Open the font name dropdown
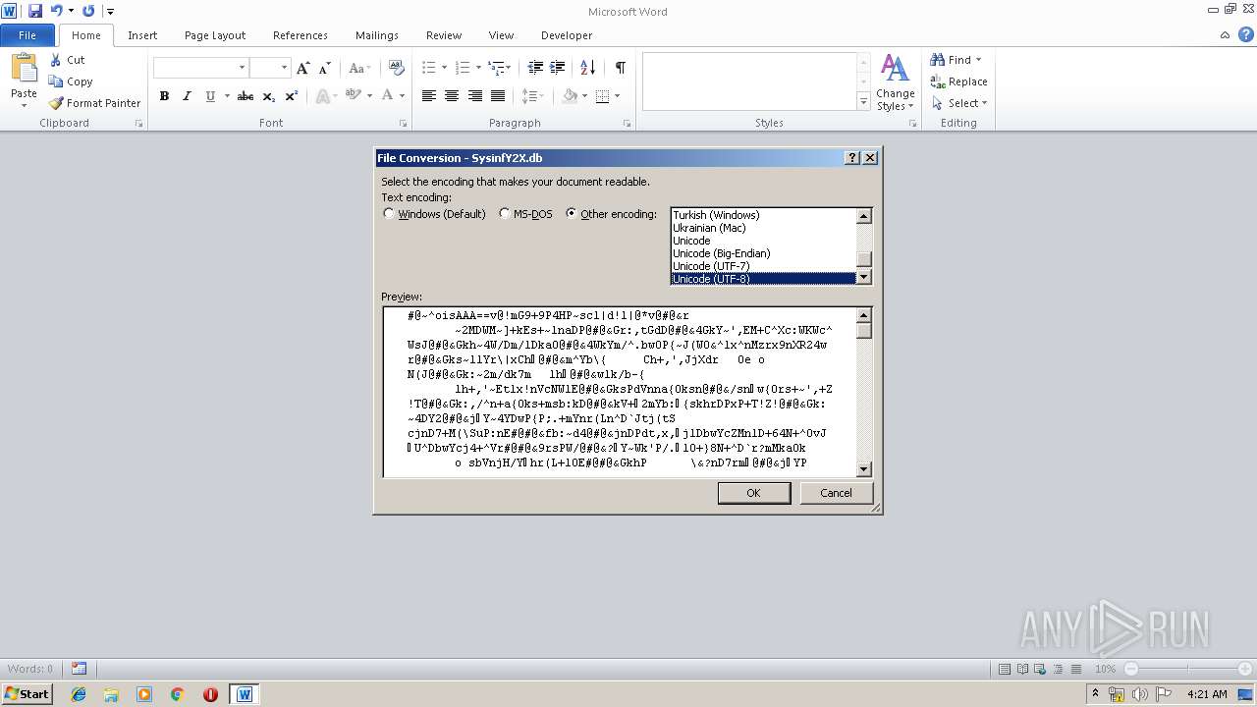1257x707 pixels. 242,68
